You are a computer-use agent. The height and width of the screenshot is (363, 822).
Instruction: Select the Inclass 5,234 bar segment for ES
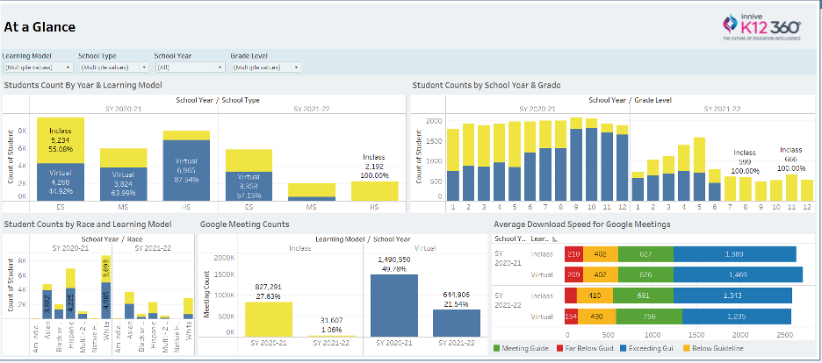[x=61, y=140]
